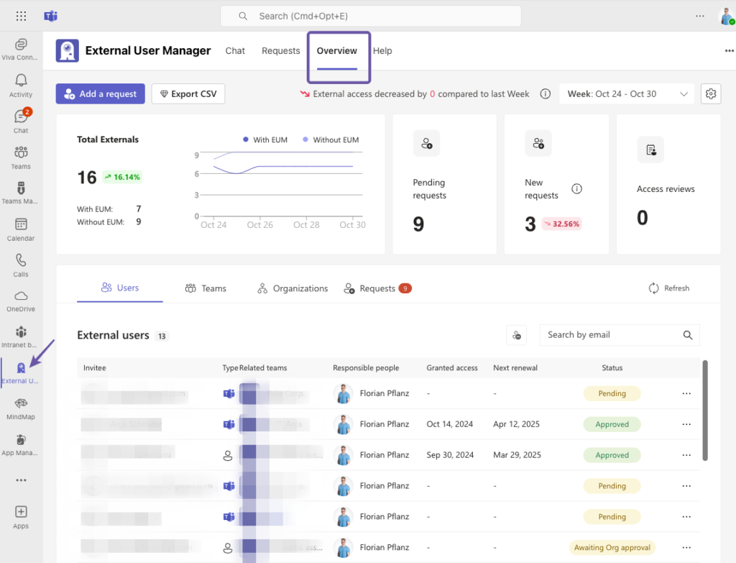This screenshot has width=736, height=563.
Task: Switch to the Requests header tab
Action: 281,51
